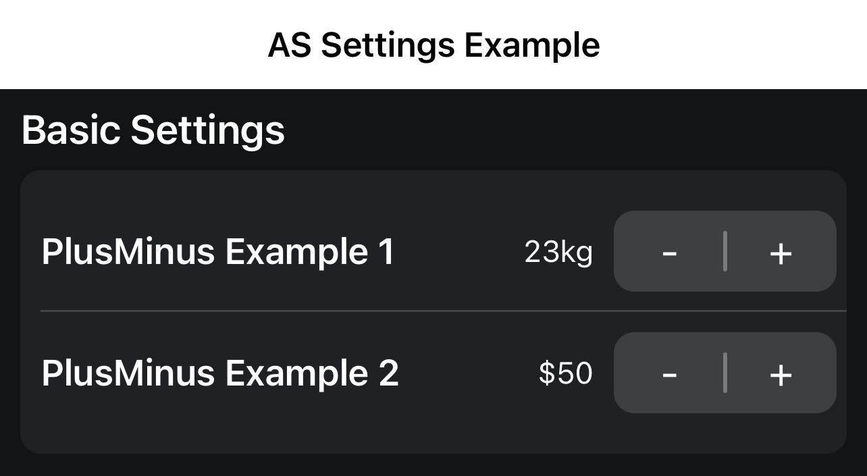Select the PlusMinus Example 1 row label
The width and height of the screenshot is (867, 476).
coord(217,252)
